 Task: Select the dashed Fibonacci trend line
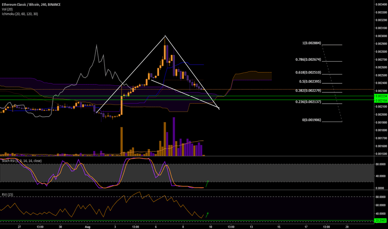pos(332,83)
